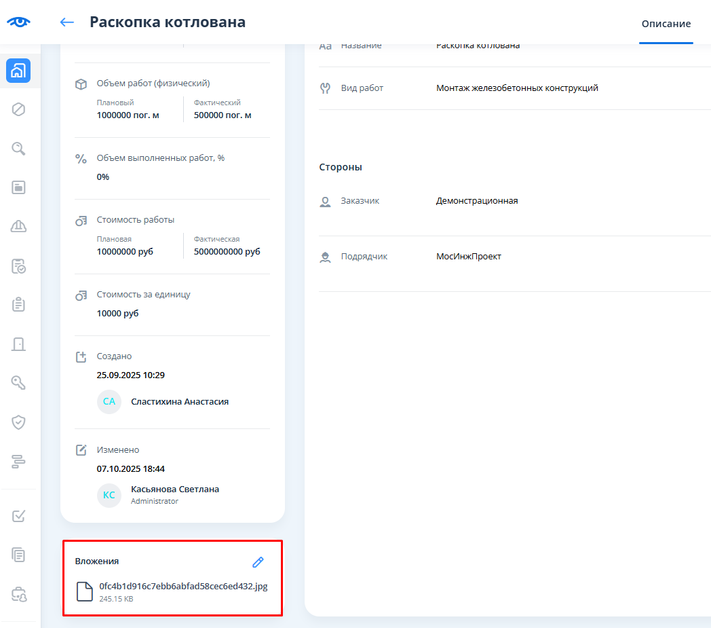Open the home building icon in sidebar

(x=18, y=71)
